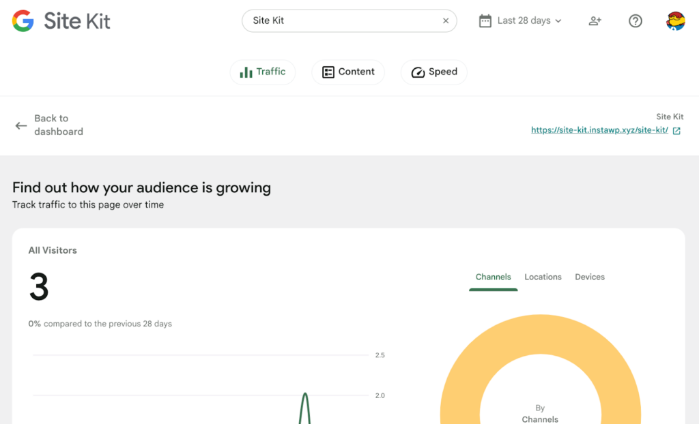Click the peak on the visitors line chart
699x424 pixels.
coord(305,395)
